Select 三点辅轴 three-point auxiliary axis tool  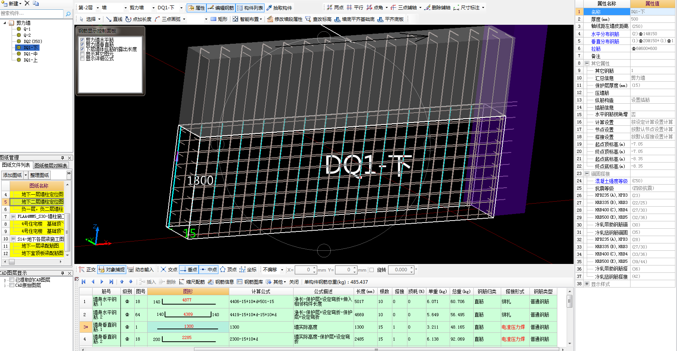point(404,7)
